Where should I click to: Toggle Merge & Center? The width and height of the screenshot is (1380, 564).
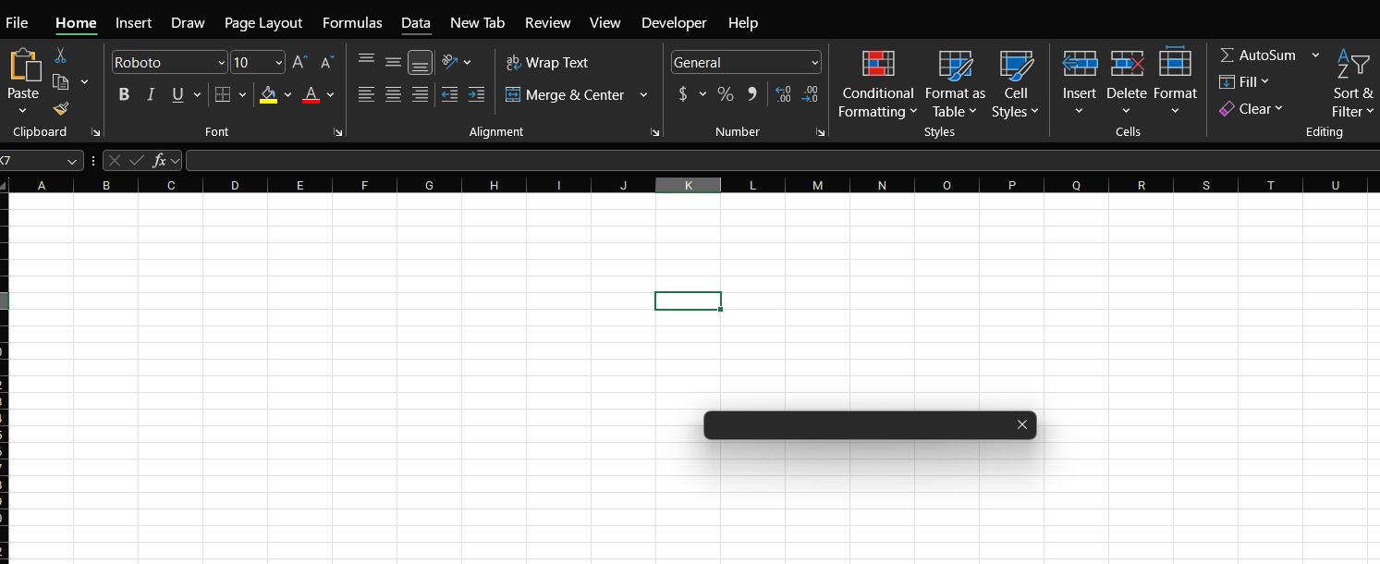(565, 94)
